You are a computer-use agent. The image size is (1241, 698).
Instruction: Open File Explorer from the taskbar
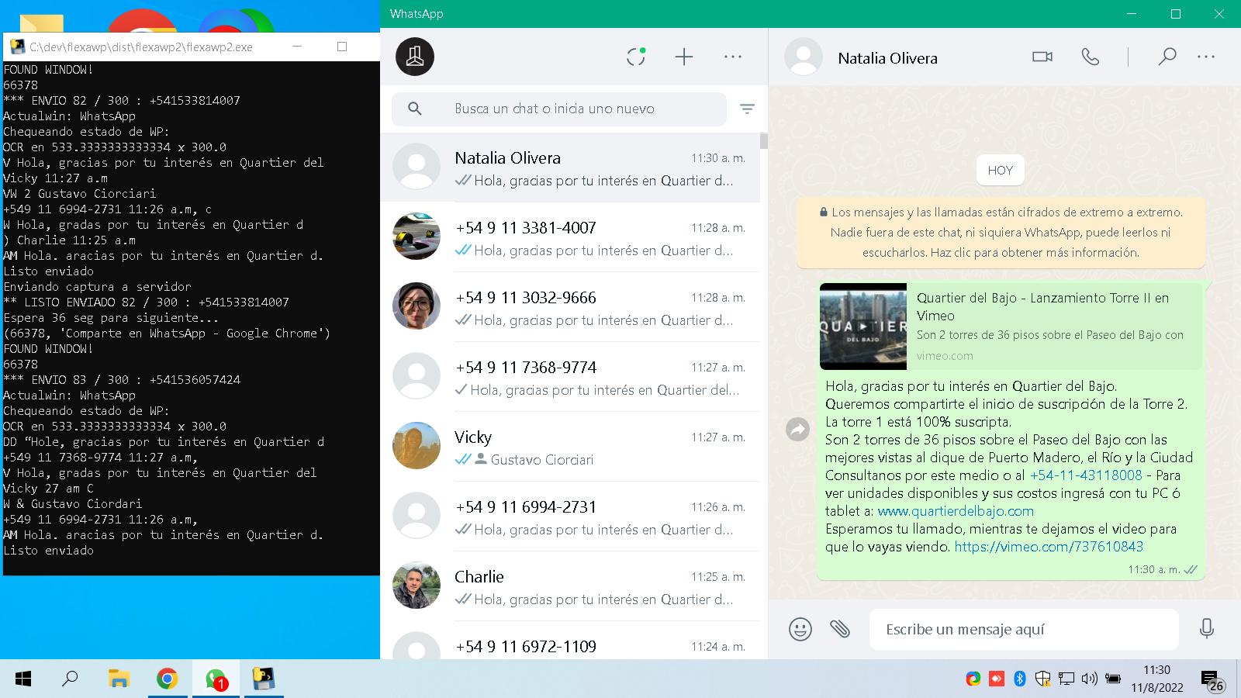click(119, 679)
